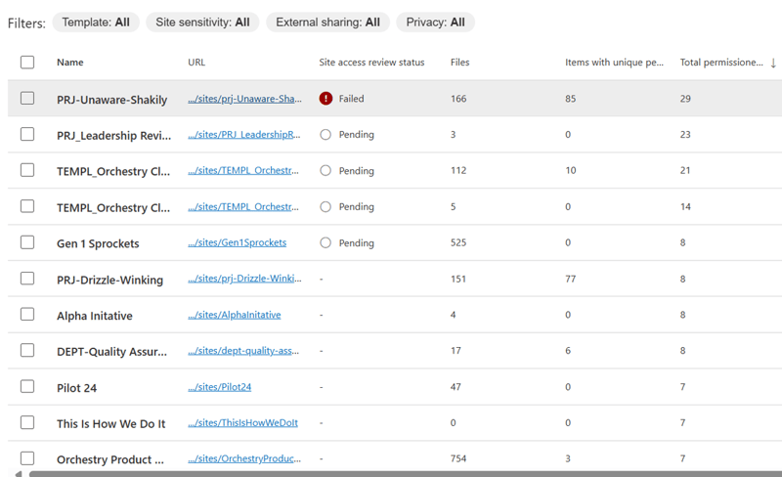
Task: Open the Site sensitivity filter
Action: pos(202,22)
